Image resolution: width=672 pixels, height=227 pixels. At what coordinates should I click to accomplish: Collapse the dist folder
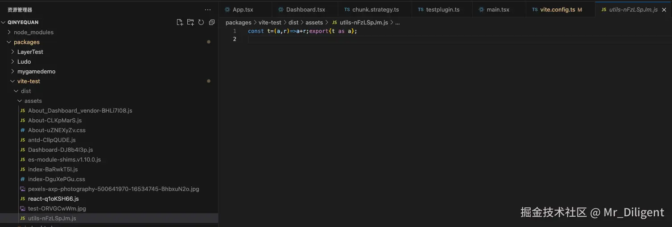pyautogui.click(x=26, y=91)
